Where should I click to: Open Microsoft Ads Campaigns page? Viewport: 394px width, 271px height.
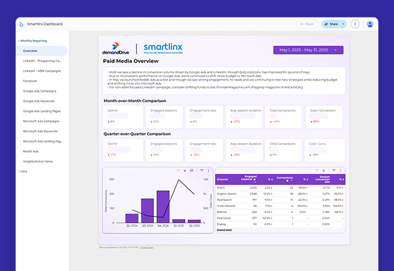(42, 121)
